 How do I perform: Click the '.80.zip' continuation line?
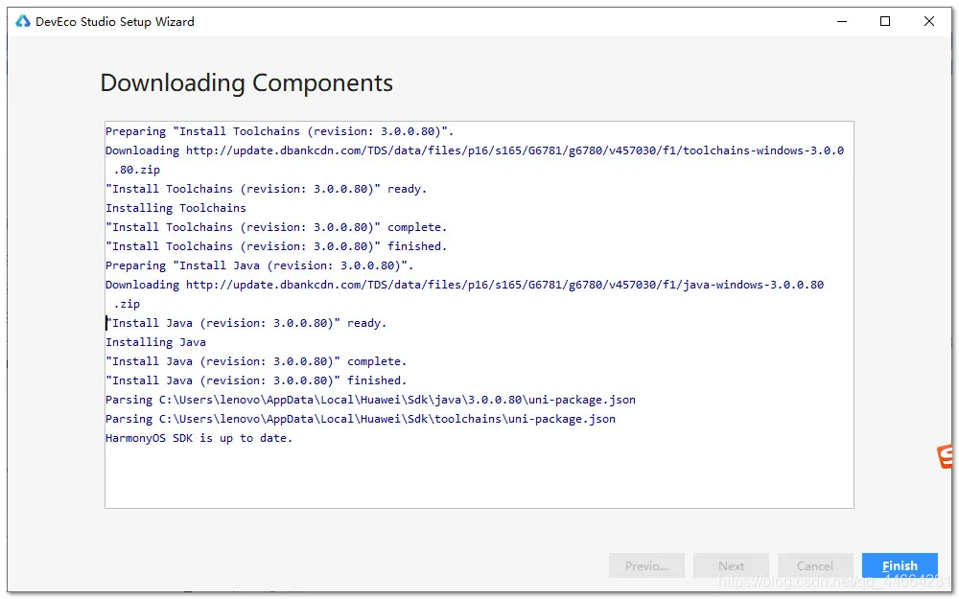(x=136, y=170)
